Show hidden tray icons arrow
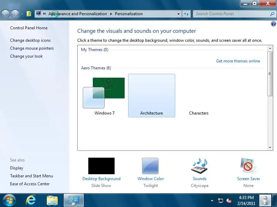The image size is (277, 207). click(212, 200)
